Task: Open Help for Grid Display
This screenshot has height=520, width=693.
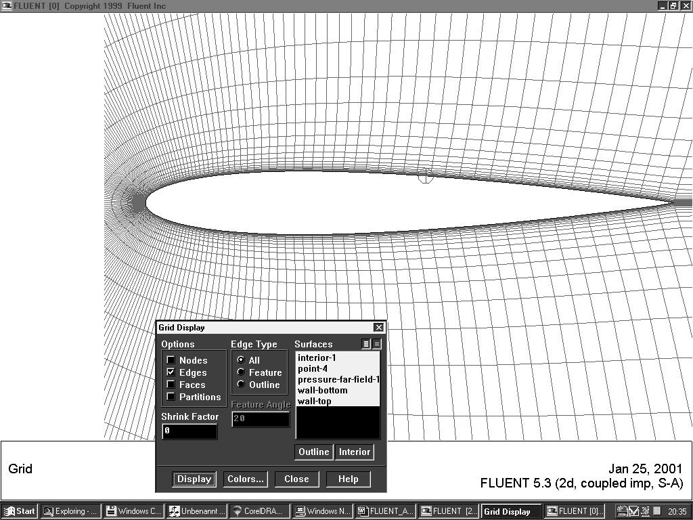Action: 349,479
